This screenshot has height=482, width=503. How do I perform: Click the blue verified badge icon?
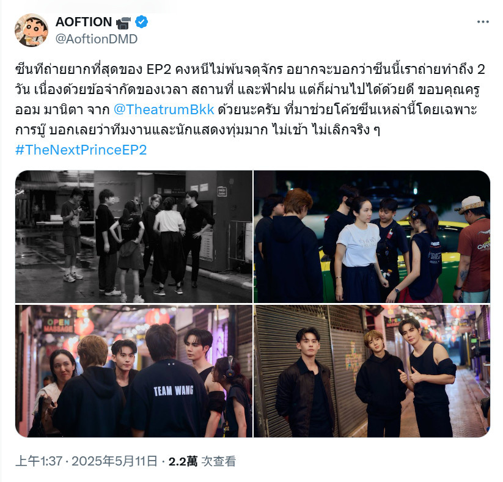click(141, 22)
